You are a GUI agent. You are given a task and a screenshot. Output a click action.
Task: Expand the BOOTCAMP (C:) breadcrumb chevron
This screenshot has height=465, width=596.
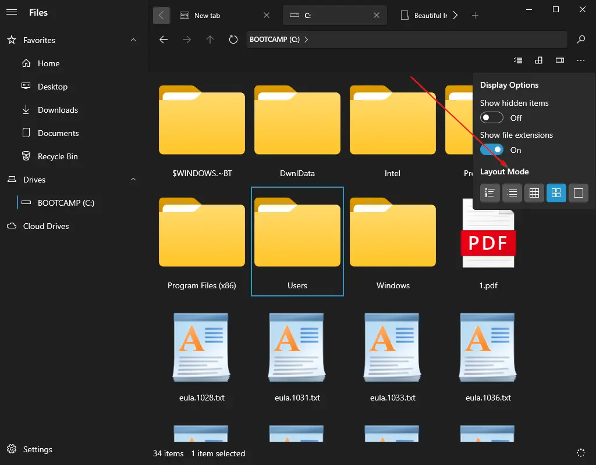click(x=306, y=40)
